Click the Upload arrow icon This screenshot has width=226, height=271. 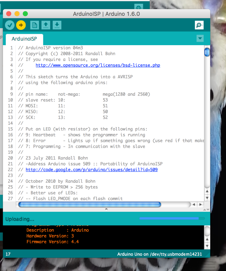point(21,25)
